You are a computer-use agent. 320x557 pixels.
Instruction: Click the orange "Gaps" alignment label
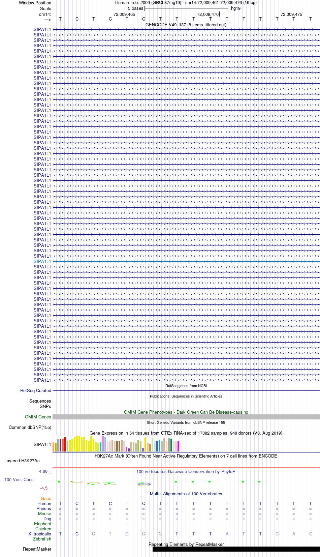pyautogui.click(x=46, y=498)
